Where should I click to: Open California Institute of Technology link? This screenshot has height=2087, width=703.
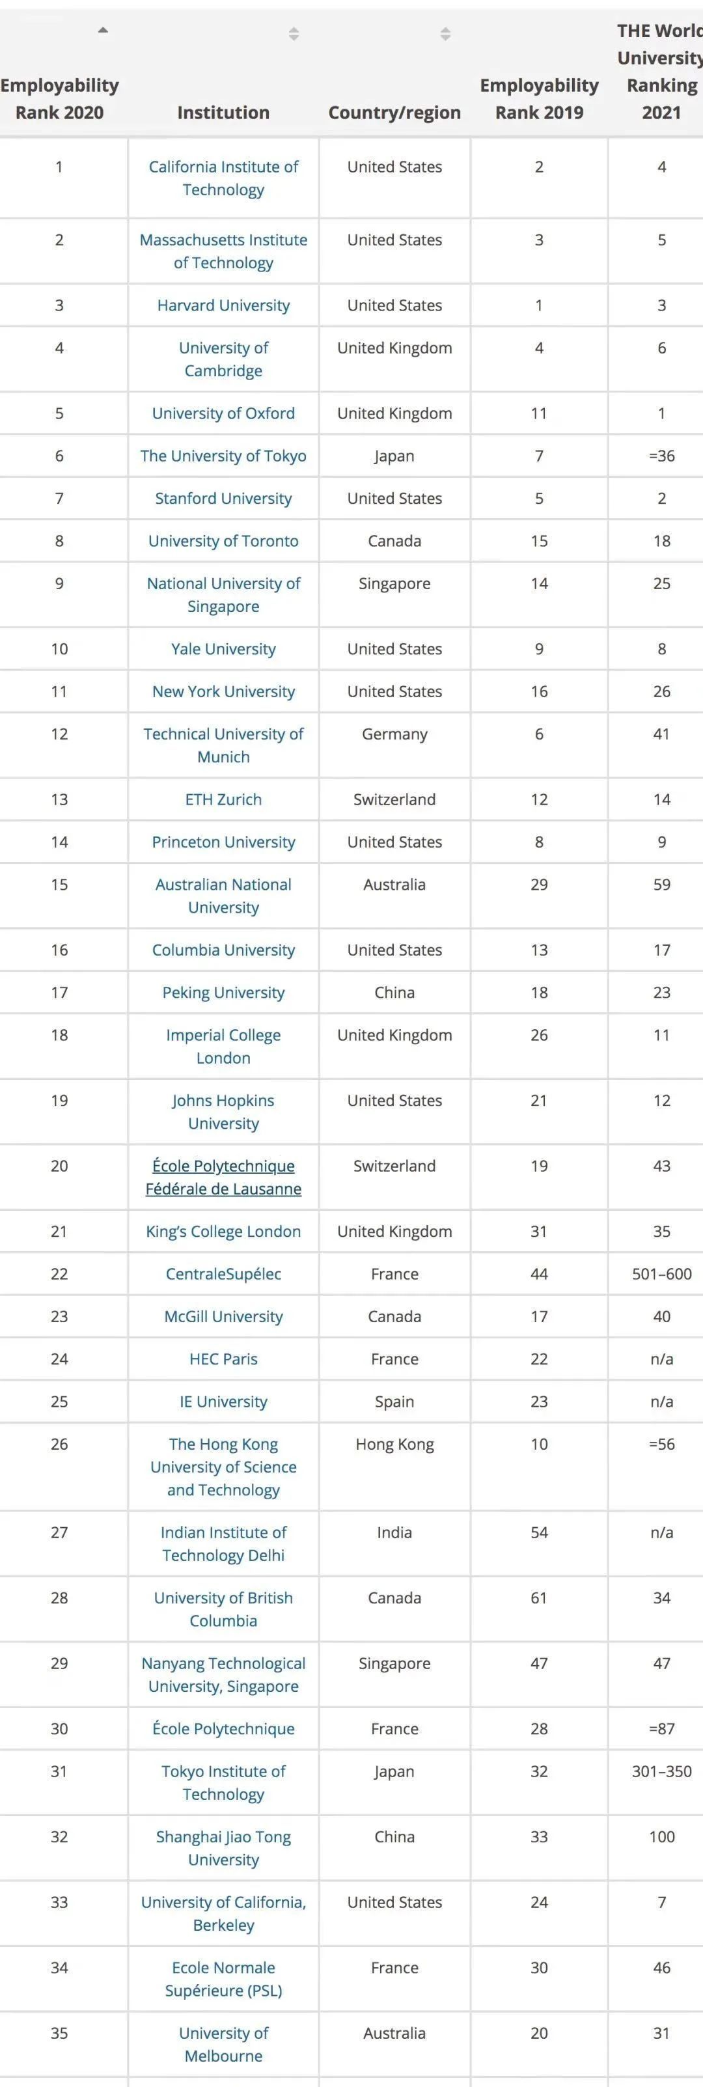coord(223,178)
